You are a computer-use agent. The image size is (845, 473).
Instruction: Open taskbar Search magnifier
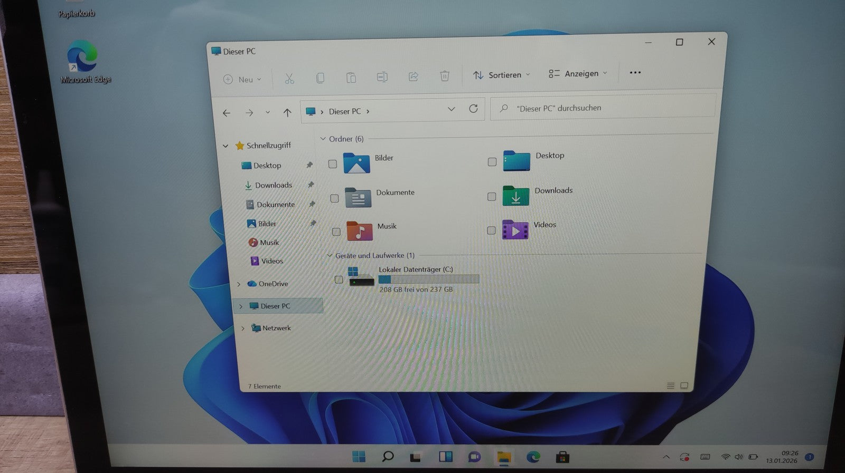click(x=388, y=457)
